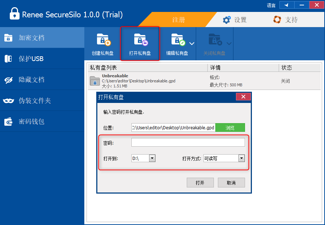Click the locked folder icon of Unbreakable
Image resolution: width=325 pixels, height=225 pixels.
click(x=95, y=81)
